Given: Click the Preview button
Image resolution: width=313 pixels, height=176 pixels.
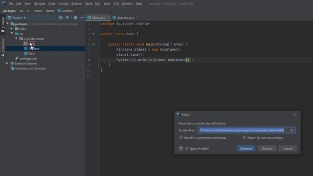Looking at the screenshot, I should coord(267,149).
